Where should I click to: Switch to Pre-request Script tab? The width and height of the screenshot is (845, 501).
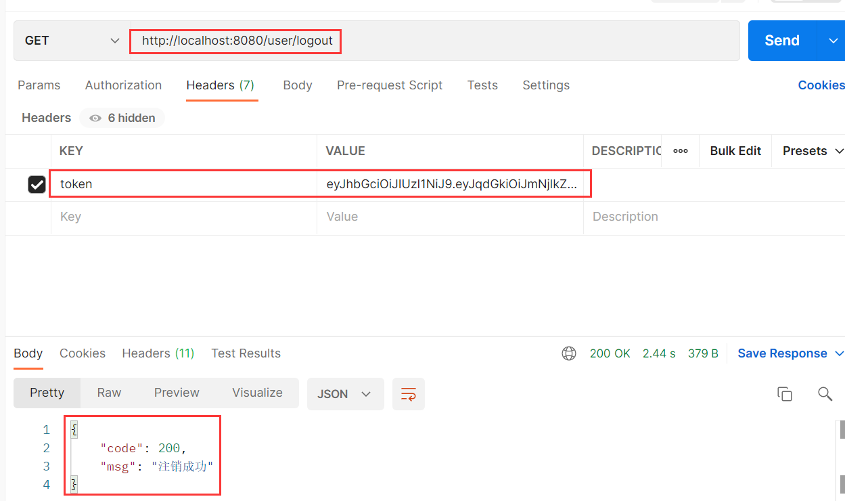coord(390,85)
